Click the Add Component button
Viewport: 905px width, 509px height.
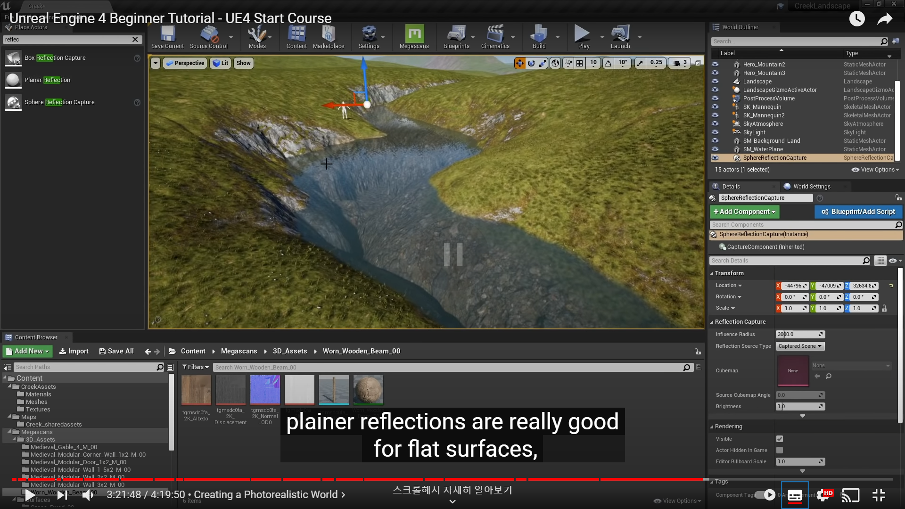click(744, 212)
